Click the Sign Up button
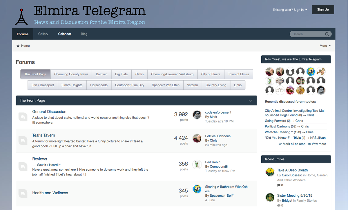Image resolution: width=348 pixels, height=210 pixels. point(323,10)
